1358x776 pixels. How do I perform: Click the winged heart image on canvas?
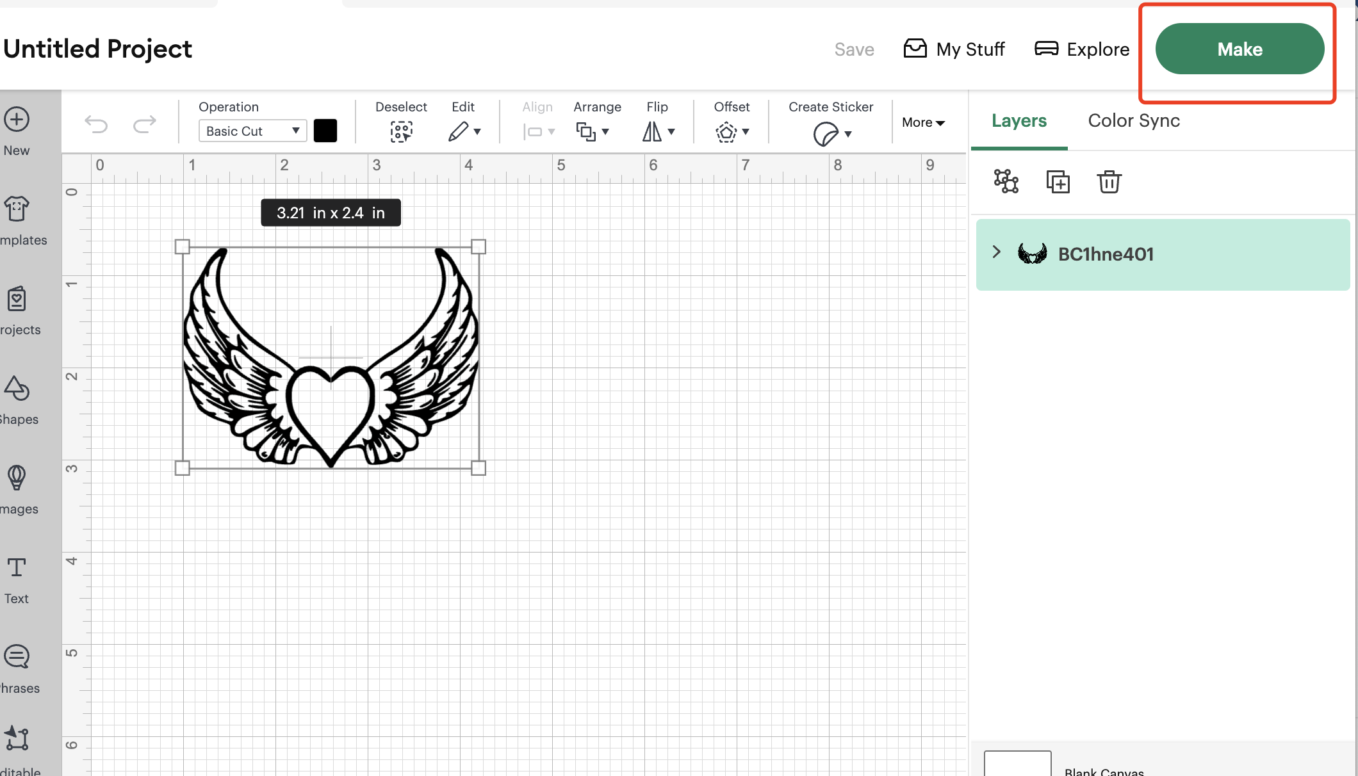[x=331, y=357]
